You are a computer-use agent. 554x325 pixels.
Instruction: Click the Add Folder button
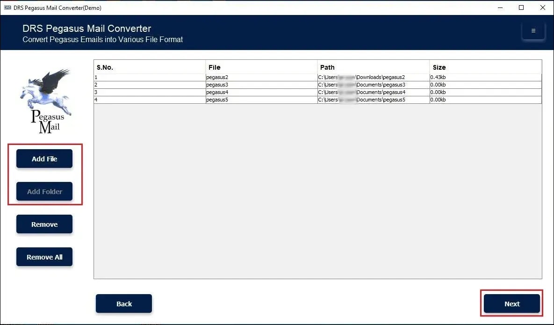pos(44,191)
